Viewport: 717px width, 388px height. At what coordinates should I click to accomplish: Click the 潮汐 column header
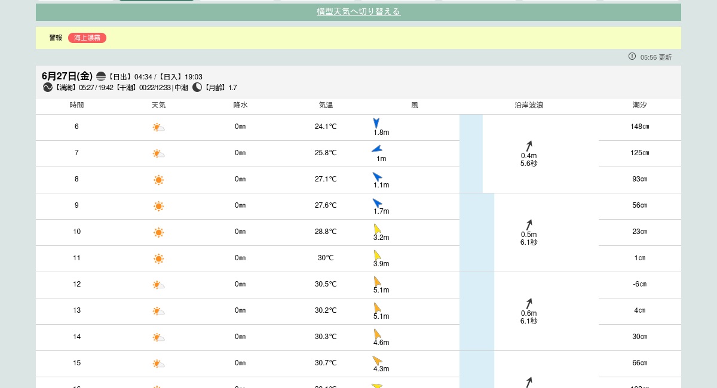pos(639,105)
